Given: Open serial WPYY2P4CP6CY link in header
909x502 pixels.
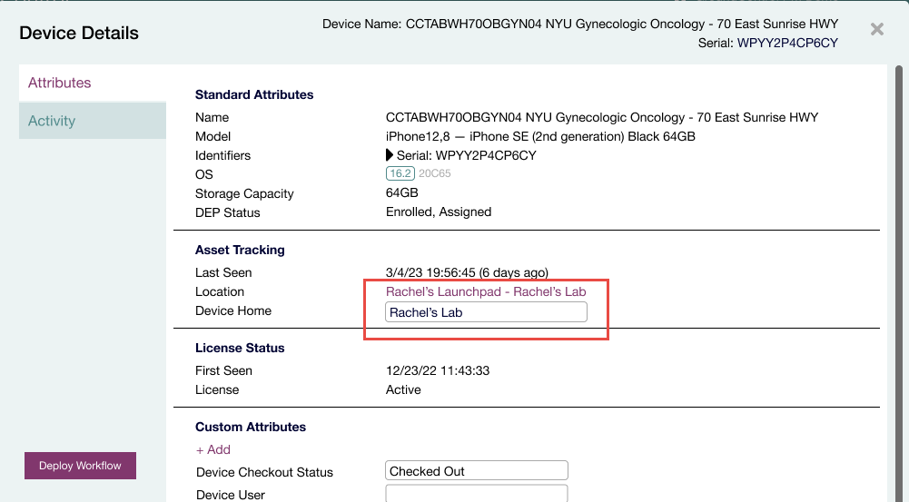Looking at the screenshot, I should 787,43.
